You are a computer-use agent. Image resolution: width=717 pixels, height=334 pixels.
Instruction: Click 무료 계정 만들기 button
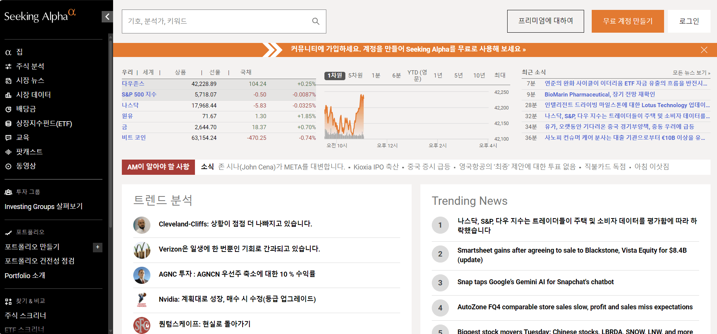(x=628, y=21)
